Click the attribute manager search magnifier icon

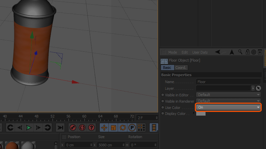[240, 52]
